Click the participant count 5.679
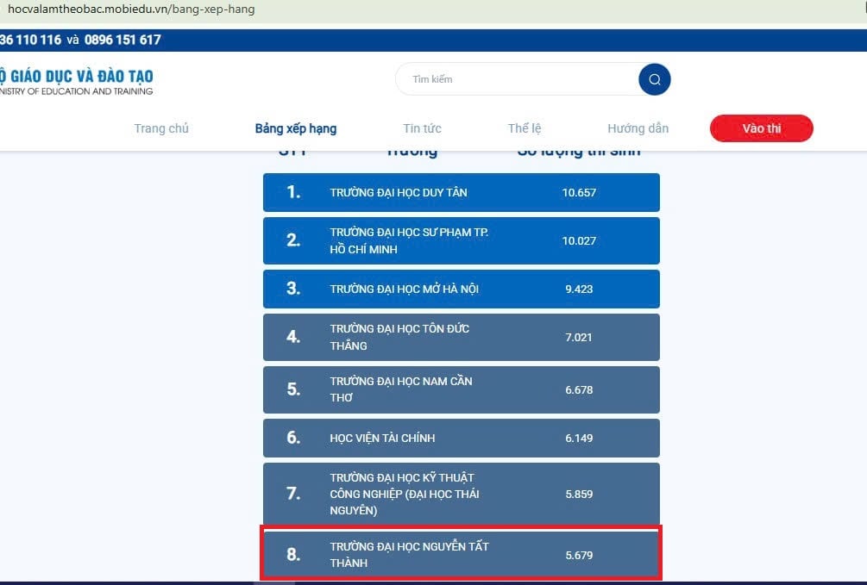The image size is (867, 585). (x=579, y=555)
